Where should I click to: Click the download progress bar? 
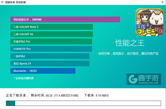point(84,103)
